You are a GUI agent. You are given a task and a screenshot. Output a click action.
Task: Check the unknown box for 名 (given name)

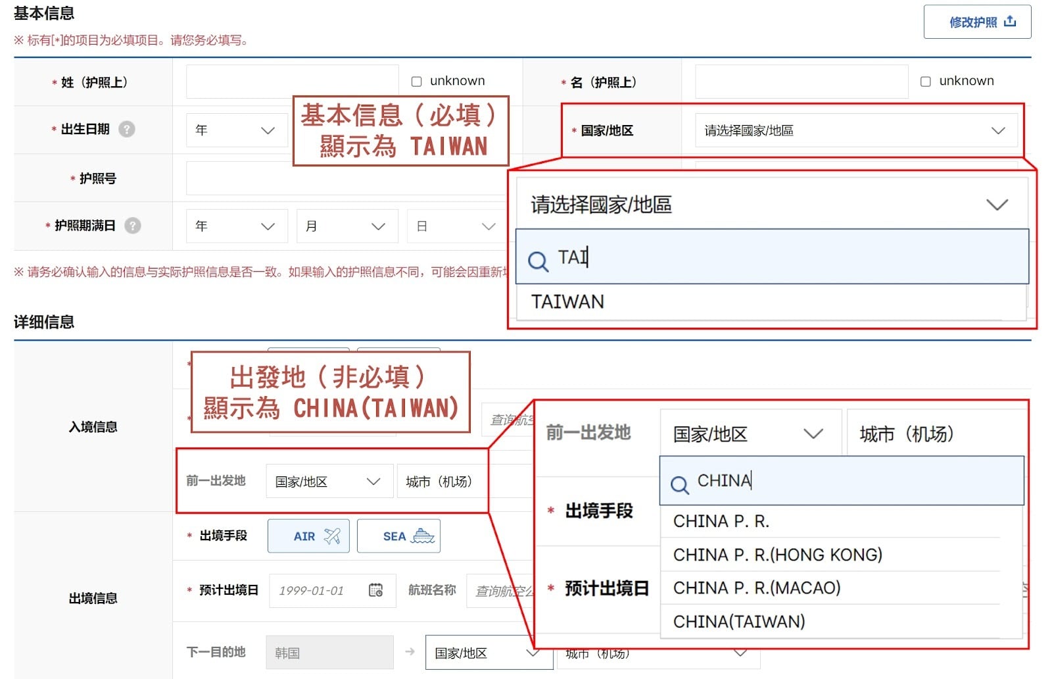[926, 82]
